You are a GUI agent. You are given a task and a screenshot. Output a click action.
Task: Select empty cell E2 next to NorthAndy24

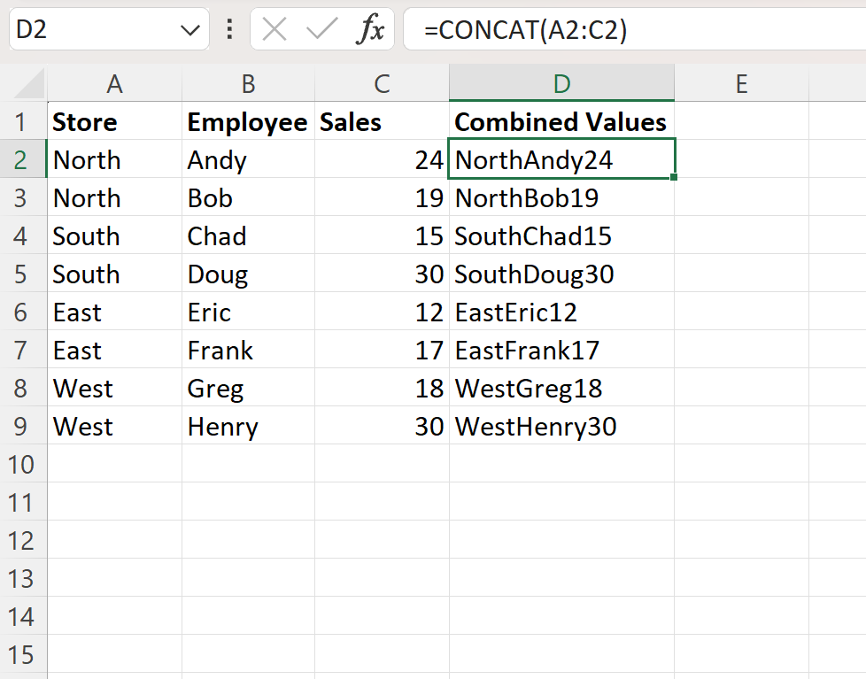[x=741, y=159]
